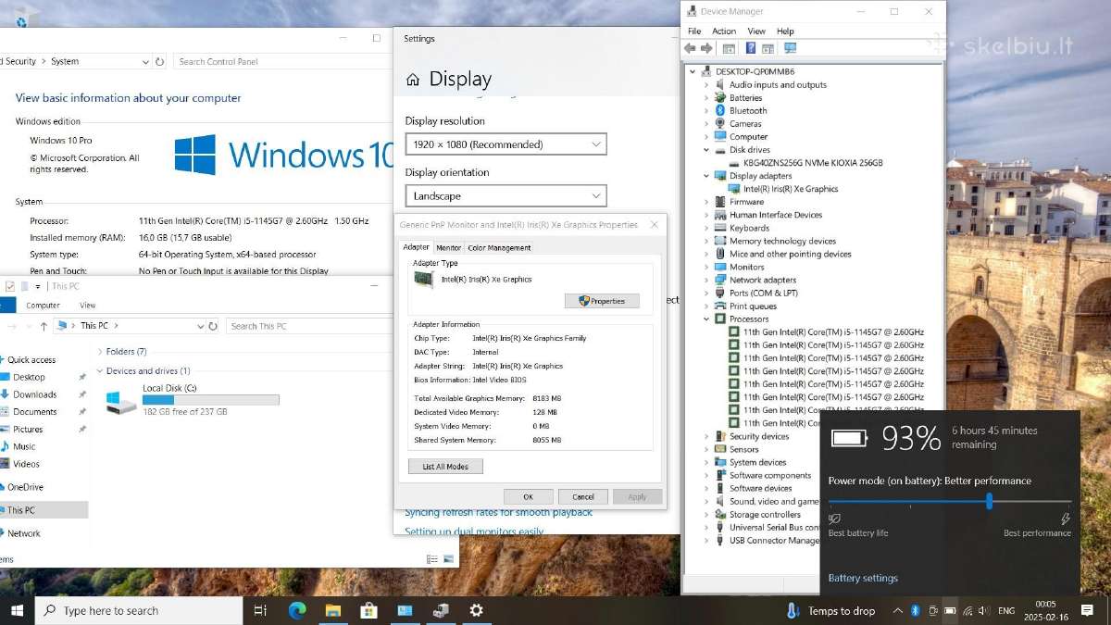The image size is (1111, 625).
Task: Select Intel(R) Iris(R) Xe Graphics device
Action: click(791, 189)
